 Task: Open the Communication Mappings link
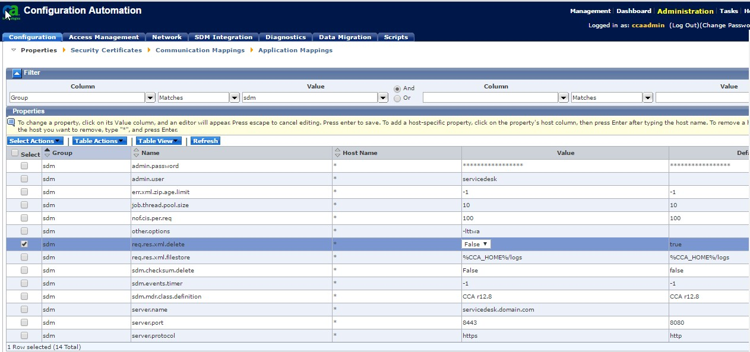coord(200,50)
